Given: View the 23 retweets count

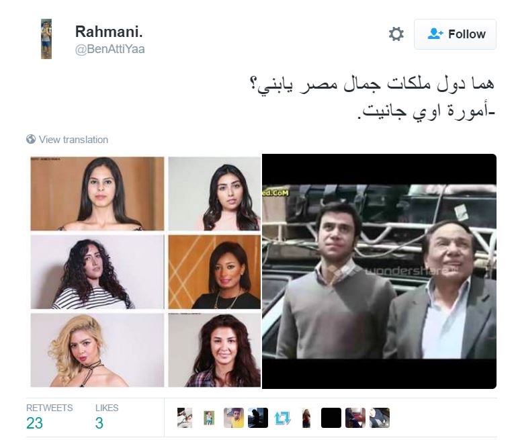Looking at the screenshot, I should pos(34,423).
